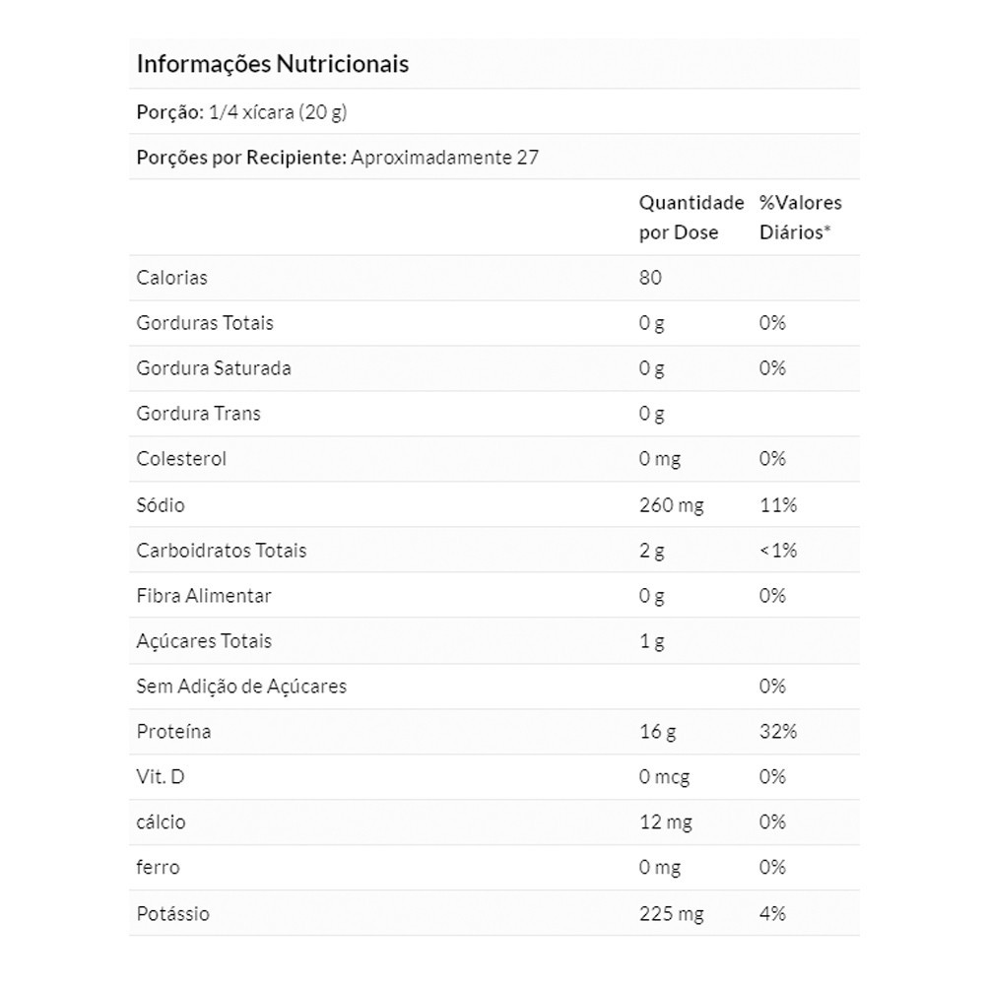Click the Gordura Saturada row label
Viewport: 985px width, 985px height.
pos(214,368)
